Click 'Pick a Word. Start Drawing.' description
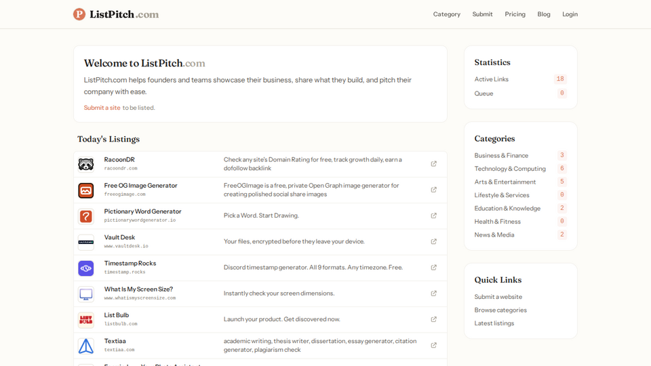Image resolution: width=651 pixels, height=366 pixels. tap(261, 216)
